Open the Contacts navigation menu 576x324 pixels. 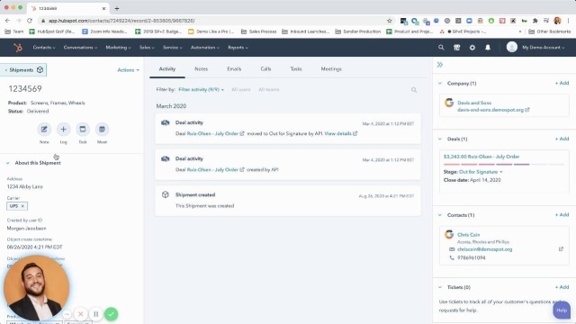pyautogui.click(x=44, y=48)
